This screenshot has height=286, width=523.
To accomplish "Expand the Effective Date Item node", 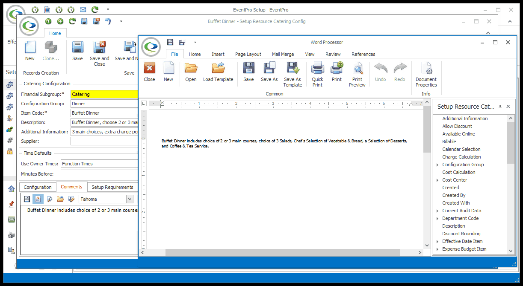I will (x=437, y=242).
